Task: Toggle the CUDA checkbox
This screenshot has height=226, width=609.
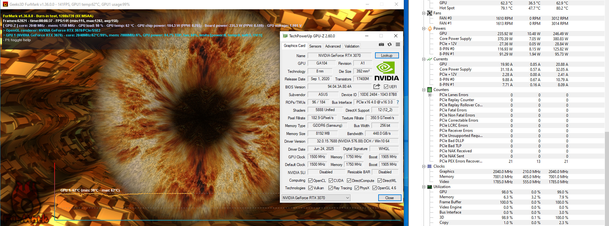Action: [x=331, y=181]
